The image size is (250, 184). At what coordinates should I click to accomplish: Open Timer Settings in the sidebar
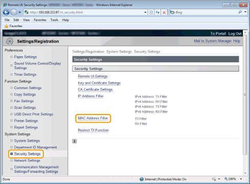click(25, 75)
